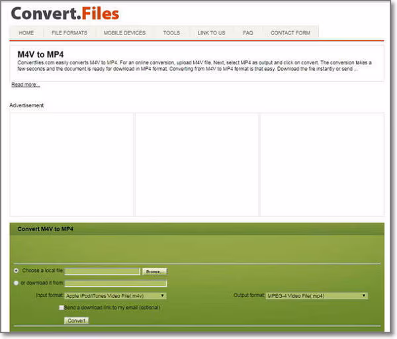This screenshot has width=397, height=339.
Task: Select LINK TO US tab
Action: 212,32
